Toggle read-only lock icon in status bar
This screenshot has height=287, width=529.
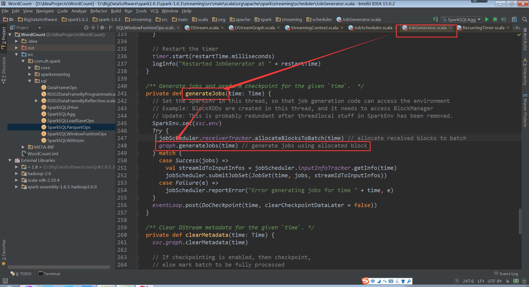click(x=508, y=281)
